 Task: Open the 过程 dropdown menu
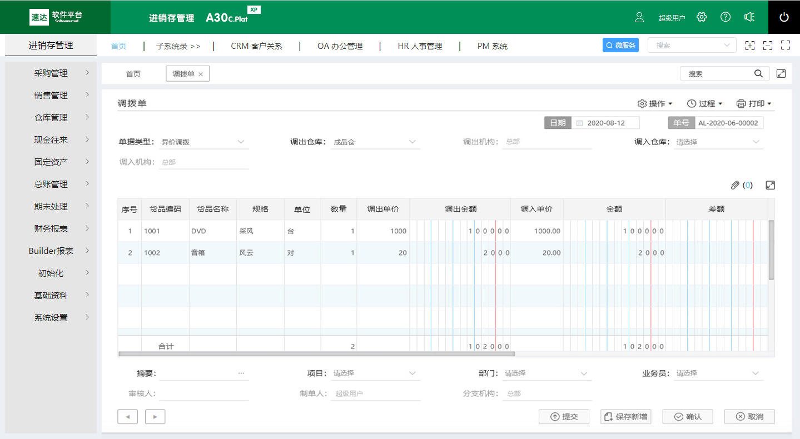[x=705, y=104]
